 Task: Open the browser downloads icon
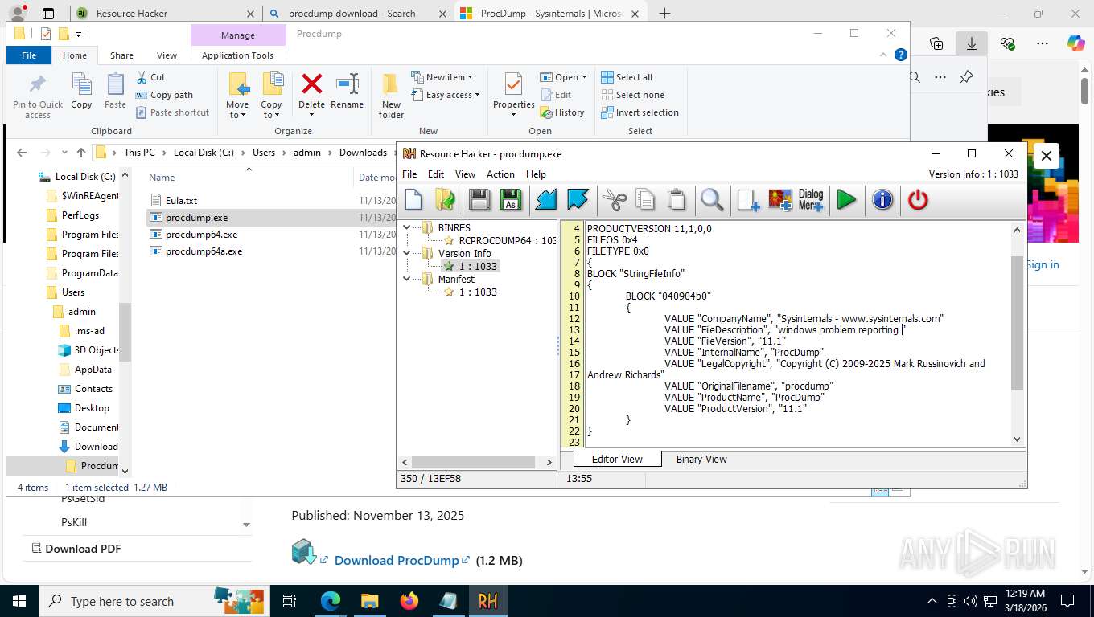(x=971, y=43)
